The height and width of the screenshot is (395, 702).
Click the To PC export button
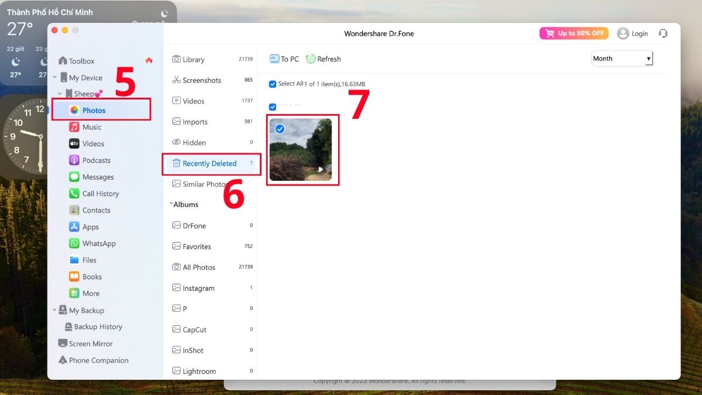[284, 59]
